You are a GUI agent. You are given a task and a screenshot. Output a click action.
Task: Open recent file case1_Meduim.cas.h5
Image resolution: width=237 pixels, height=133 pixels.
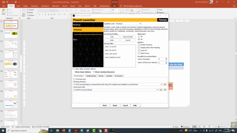tap(113, 58)
